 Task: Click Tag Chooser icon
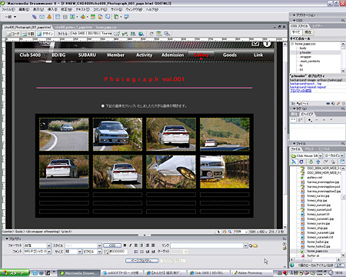126,17
